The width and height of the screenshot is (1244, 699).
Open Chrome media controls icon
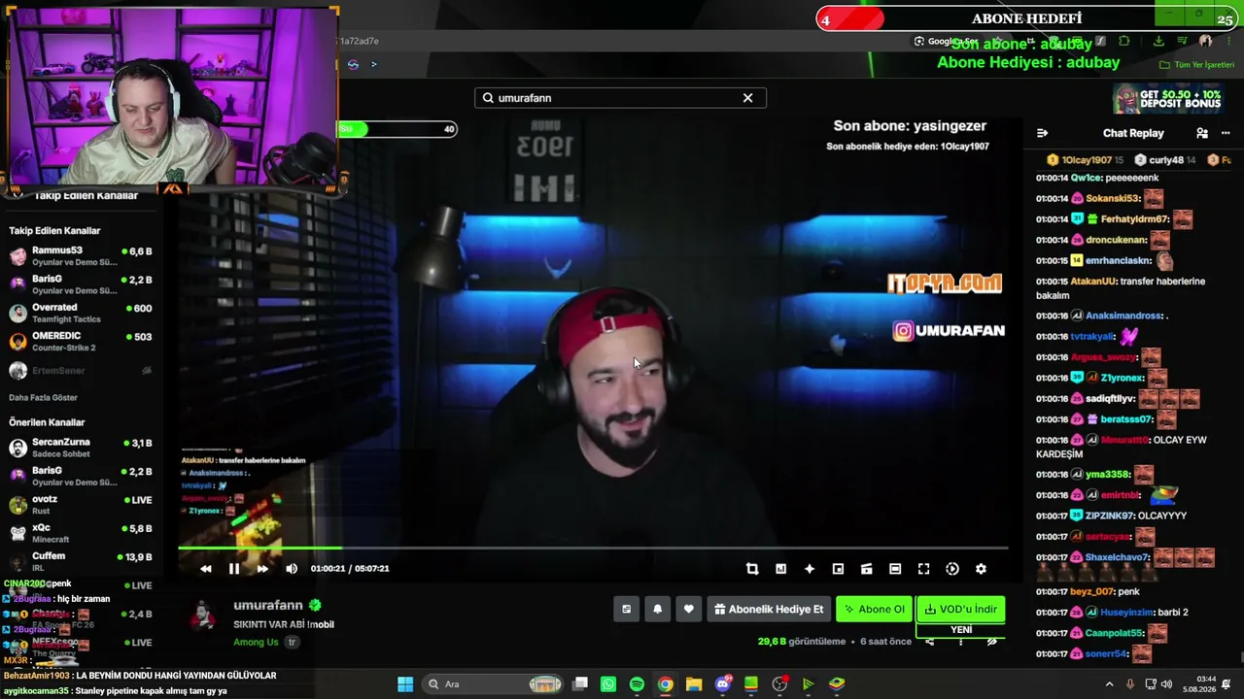point(1181,41)
